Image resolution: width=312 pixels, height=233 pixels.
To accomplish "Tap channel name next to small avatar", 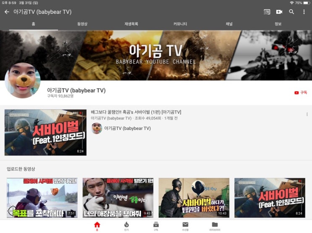I will pyautogui.click(x=128, y=128).
